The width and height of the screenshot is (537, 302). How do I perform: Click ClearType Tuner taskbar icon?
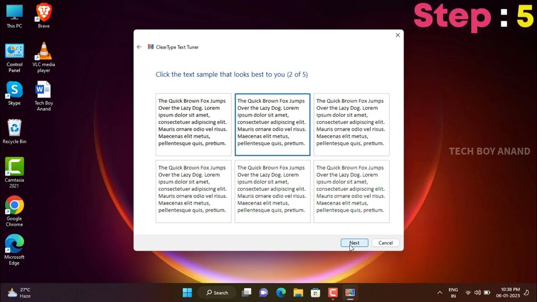tap(349, 292)
